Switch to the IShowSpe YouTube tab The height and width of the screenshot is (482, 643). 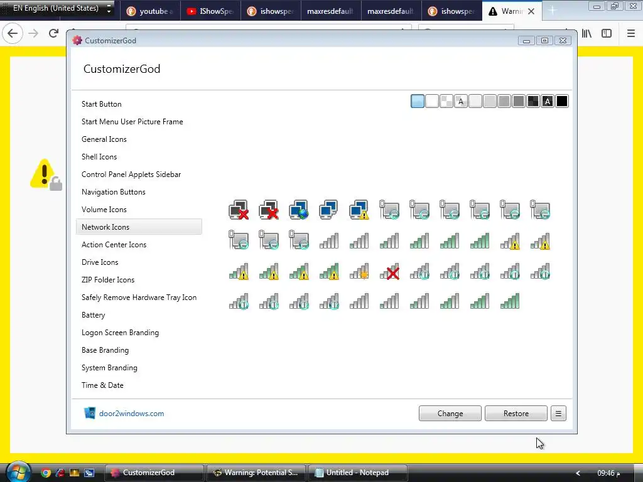pyautogui.click(x=210, y=11)
